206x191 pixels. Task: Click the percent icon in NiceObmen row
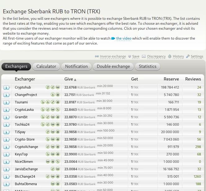pyautogui.click(x=58, y=162)
